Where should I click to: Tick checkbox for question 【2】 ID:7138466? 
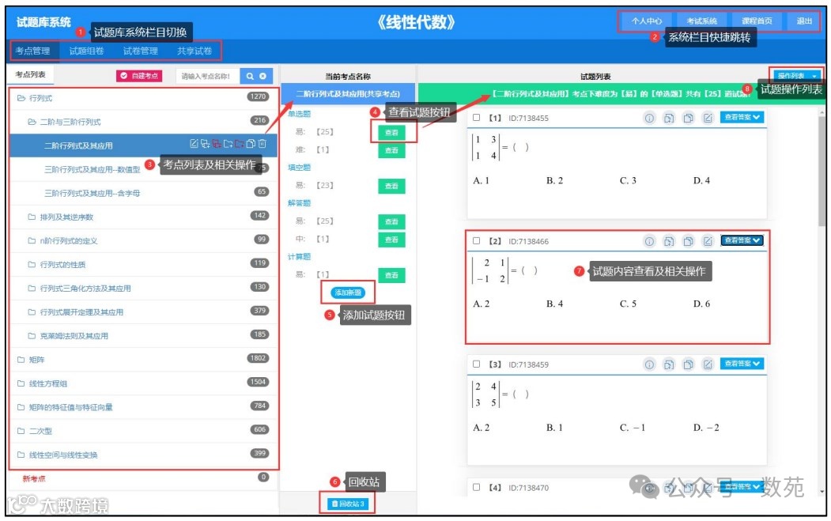[477, 240]
